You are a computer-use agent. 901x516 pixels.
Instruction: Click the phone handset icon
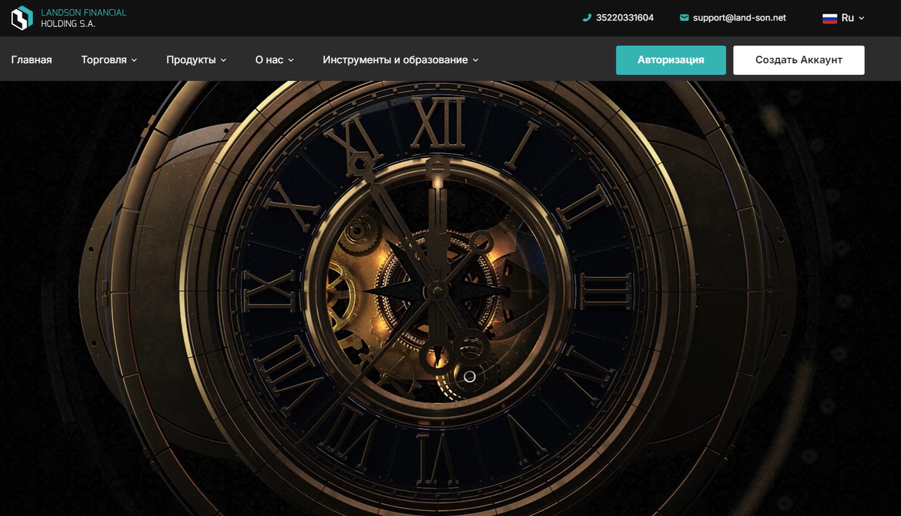(587, 17)
